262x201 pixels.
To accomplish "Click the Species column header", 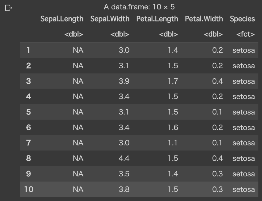I will click(242, 19).
